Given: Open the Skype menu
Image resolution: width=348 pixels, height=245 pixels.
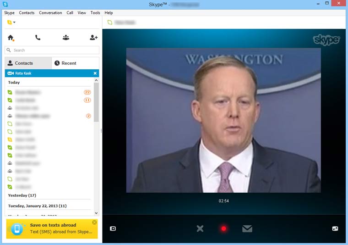Looking at the screenshot, I should click(x=9, y=13).
